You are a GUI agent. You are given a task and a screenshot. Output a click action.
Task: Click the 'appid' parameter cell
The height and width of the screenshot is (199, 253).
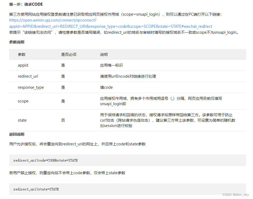(23, 65)
